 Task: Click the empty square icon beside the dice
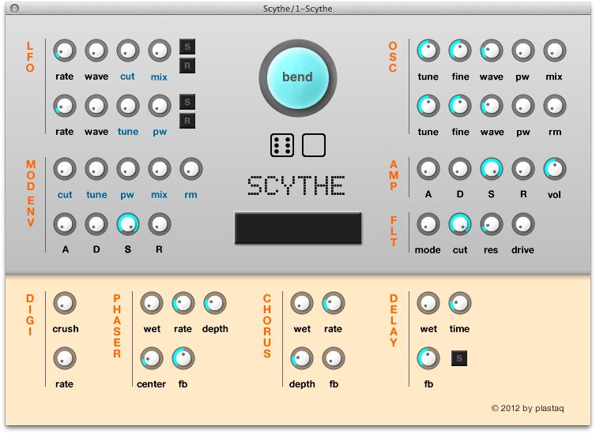point(314,145)
